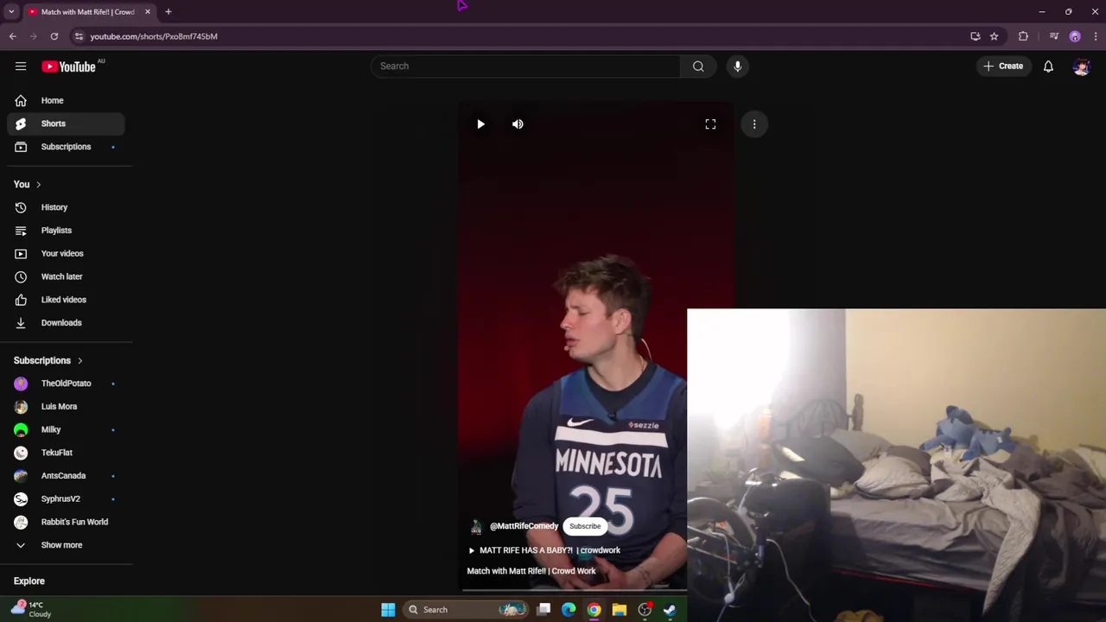Open TekuFlat channel
The width and height of the screenshot is (1106, 622).
click(x=67, y=453)
